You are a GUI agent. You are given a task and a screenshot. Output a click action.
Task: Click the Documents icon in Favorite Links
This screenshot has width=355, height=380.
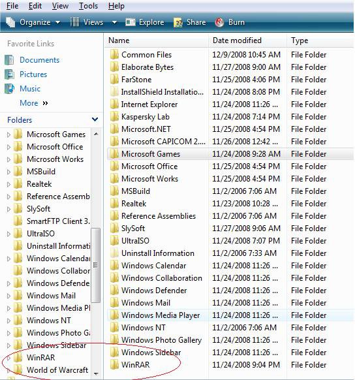[9, 60]
